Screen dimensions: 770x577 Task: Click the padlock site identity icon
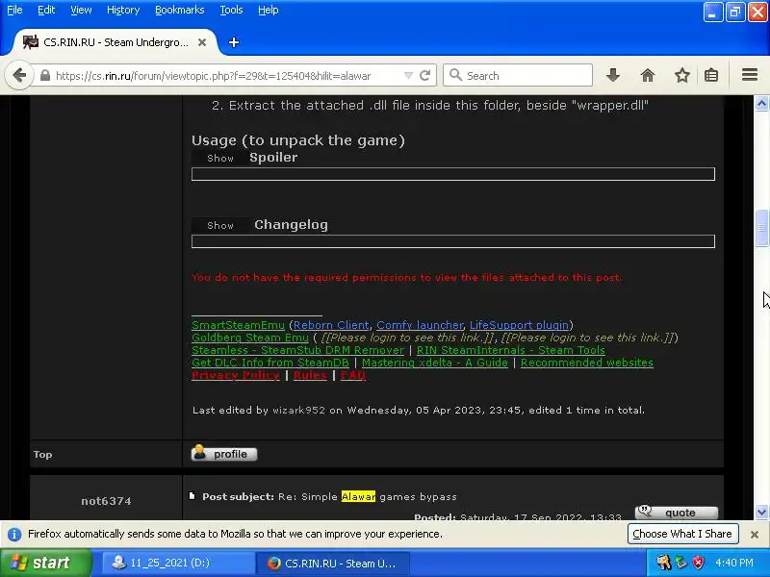click(x=45, y=76)
